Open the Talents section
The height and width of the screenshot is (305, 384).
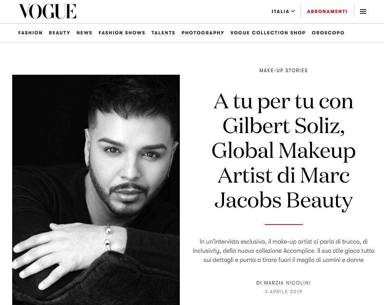click(163, 33)
